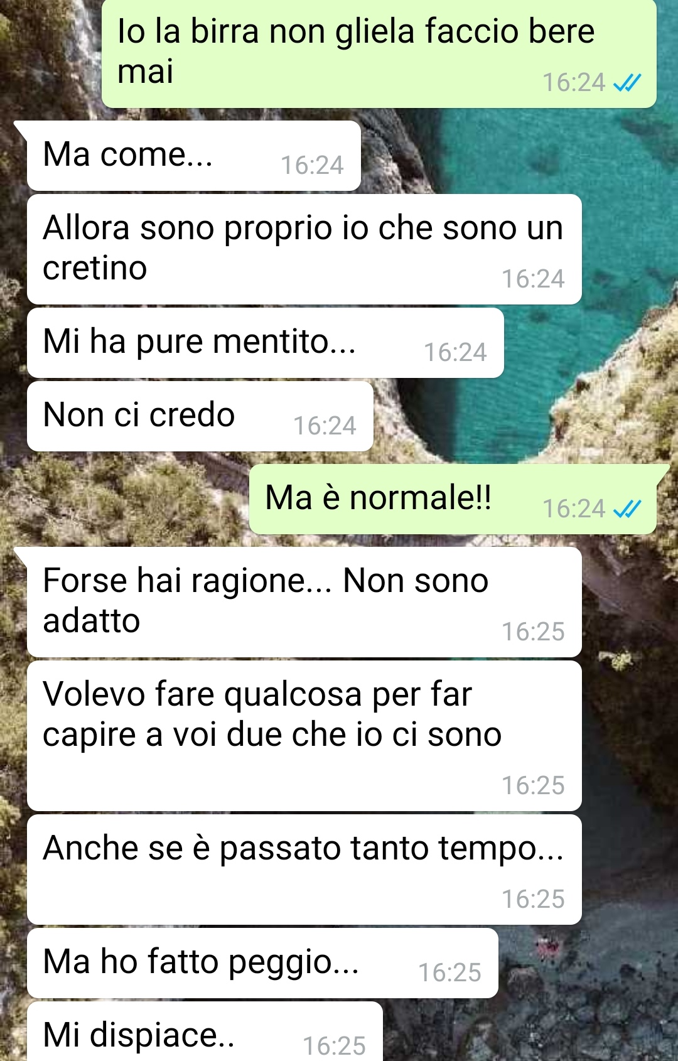Viewport: 678px width, 1061px height.
Task: Tap the 'Non ci credo' message
Action: pyautogui.click(x=200, y=416)
